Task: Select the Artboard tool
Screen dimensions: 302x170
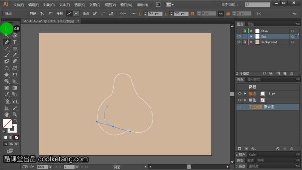Action: coord(7,108)
